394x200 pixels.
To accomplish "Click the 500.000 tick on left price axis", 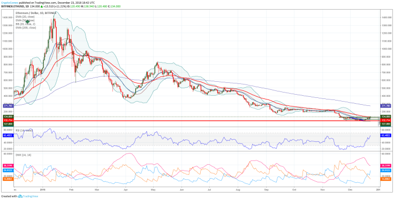I will [x=7, y=88].
